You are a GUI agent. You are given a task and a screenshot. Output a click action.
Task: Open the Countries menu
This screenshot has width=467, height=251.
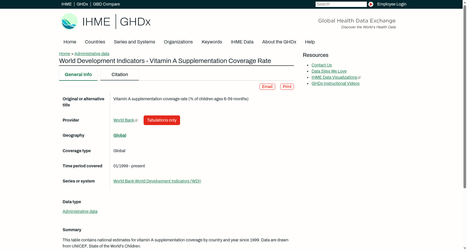click(x=95, y=42)
